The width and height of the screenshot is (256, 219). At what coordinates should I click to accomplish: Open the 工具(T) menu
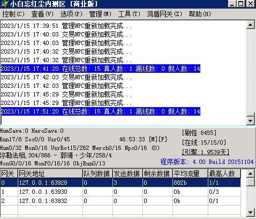click(129, 14)
